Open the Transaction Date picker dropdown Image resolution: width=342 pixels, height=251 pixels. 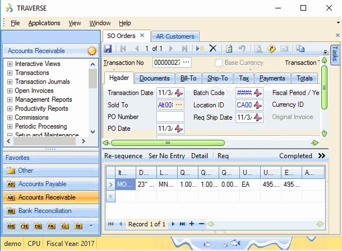coord(179,93)
